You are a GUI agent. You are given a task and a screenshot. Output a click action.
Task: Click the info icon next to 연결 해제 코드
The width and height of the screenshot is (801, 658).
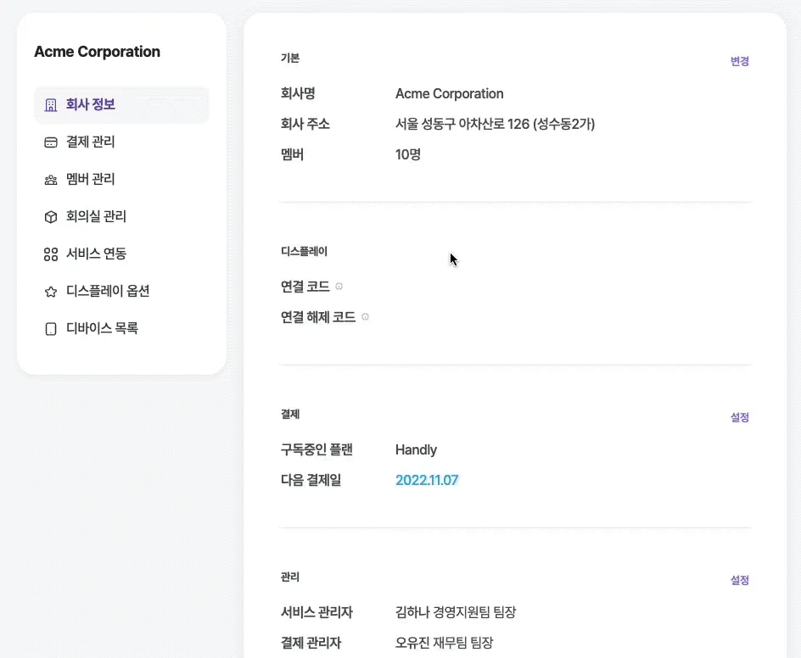coord(365,317)
